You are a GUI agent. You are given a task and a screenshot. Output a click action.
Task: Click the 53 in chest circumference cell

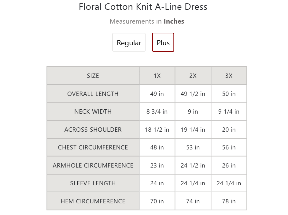(193, 147)
